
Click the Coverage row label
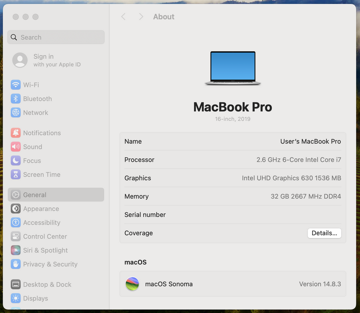click(x=138, y=233)
